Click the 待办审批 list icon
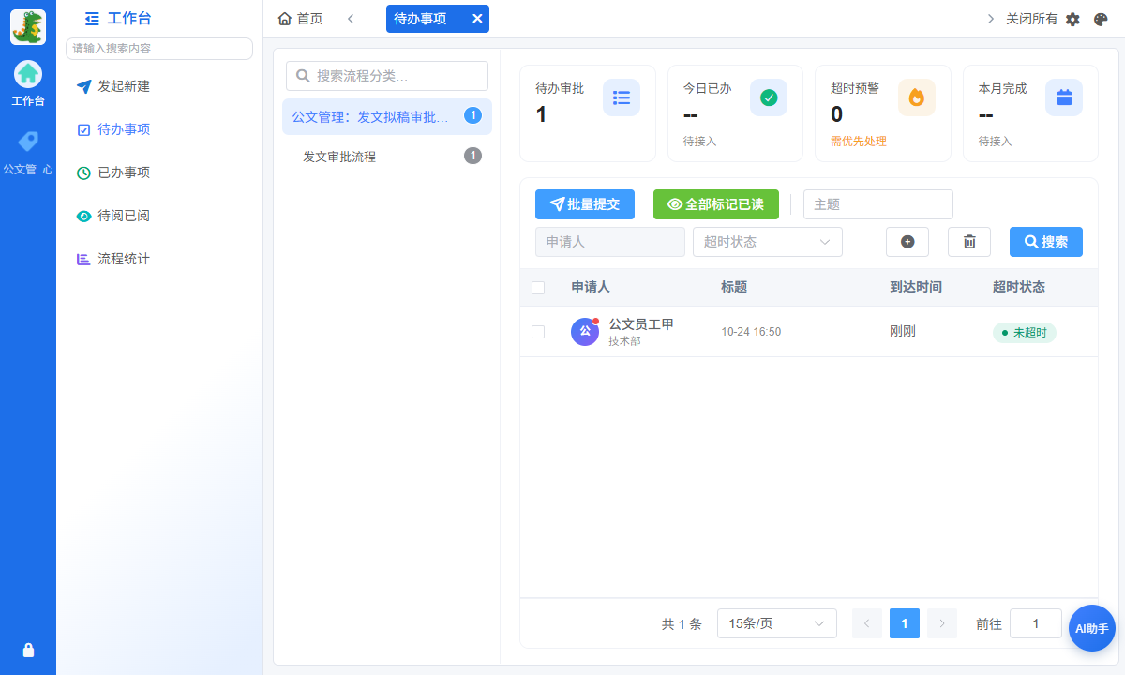1125x675 pixels. 622,97
